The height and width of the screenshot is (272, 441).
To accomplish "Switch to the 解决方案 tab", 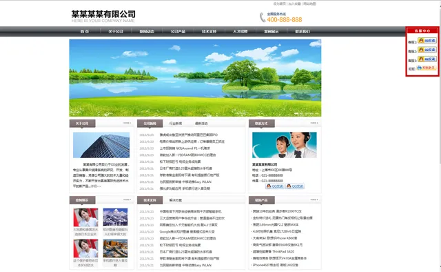I will tap(176, 200).
